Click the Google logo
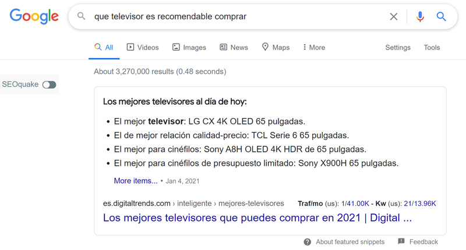The width and height of the screenshot is (466, 250). click(x=34, y=16)
